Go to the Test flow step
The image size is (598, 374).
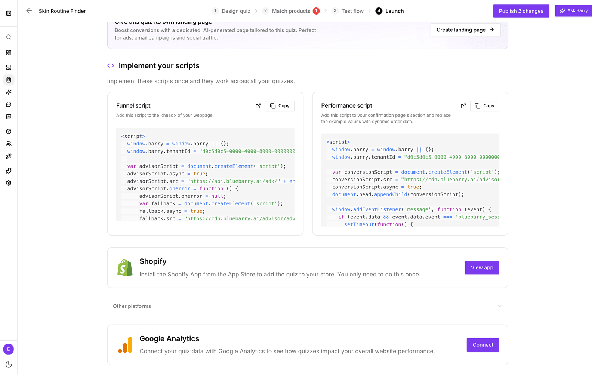coord(348,11)
